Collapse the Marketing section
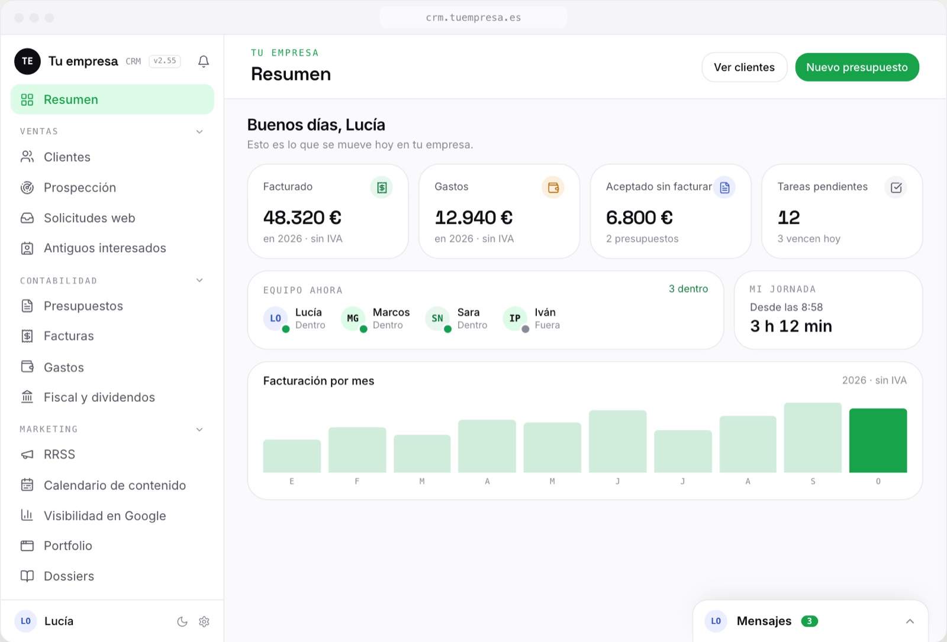The image size is (947, 642). 199,429
